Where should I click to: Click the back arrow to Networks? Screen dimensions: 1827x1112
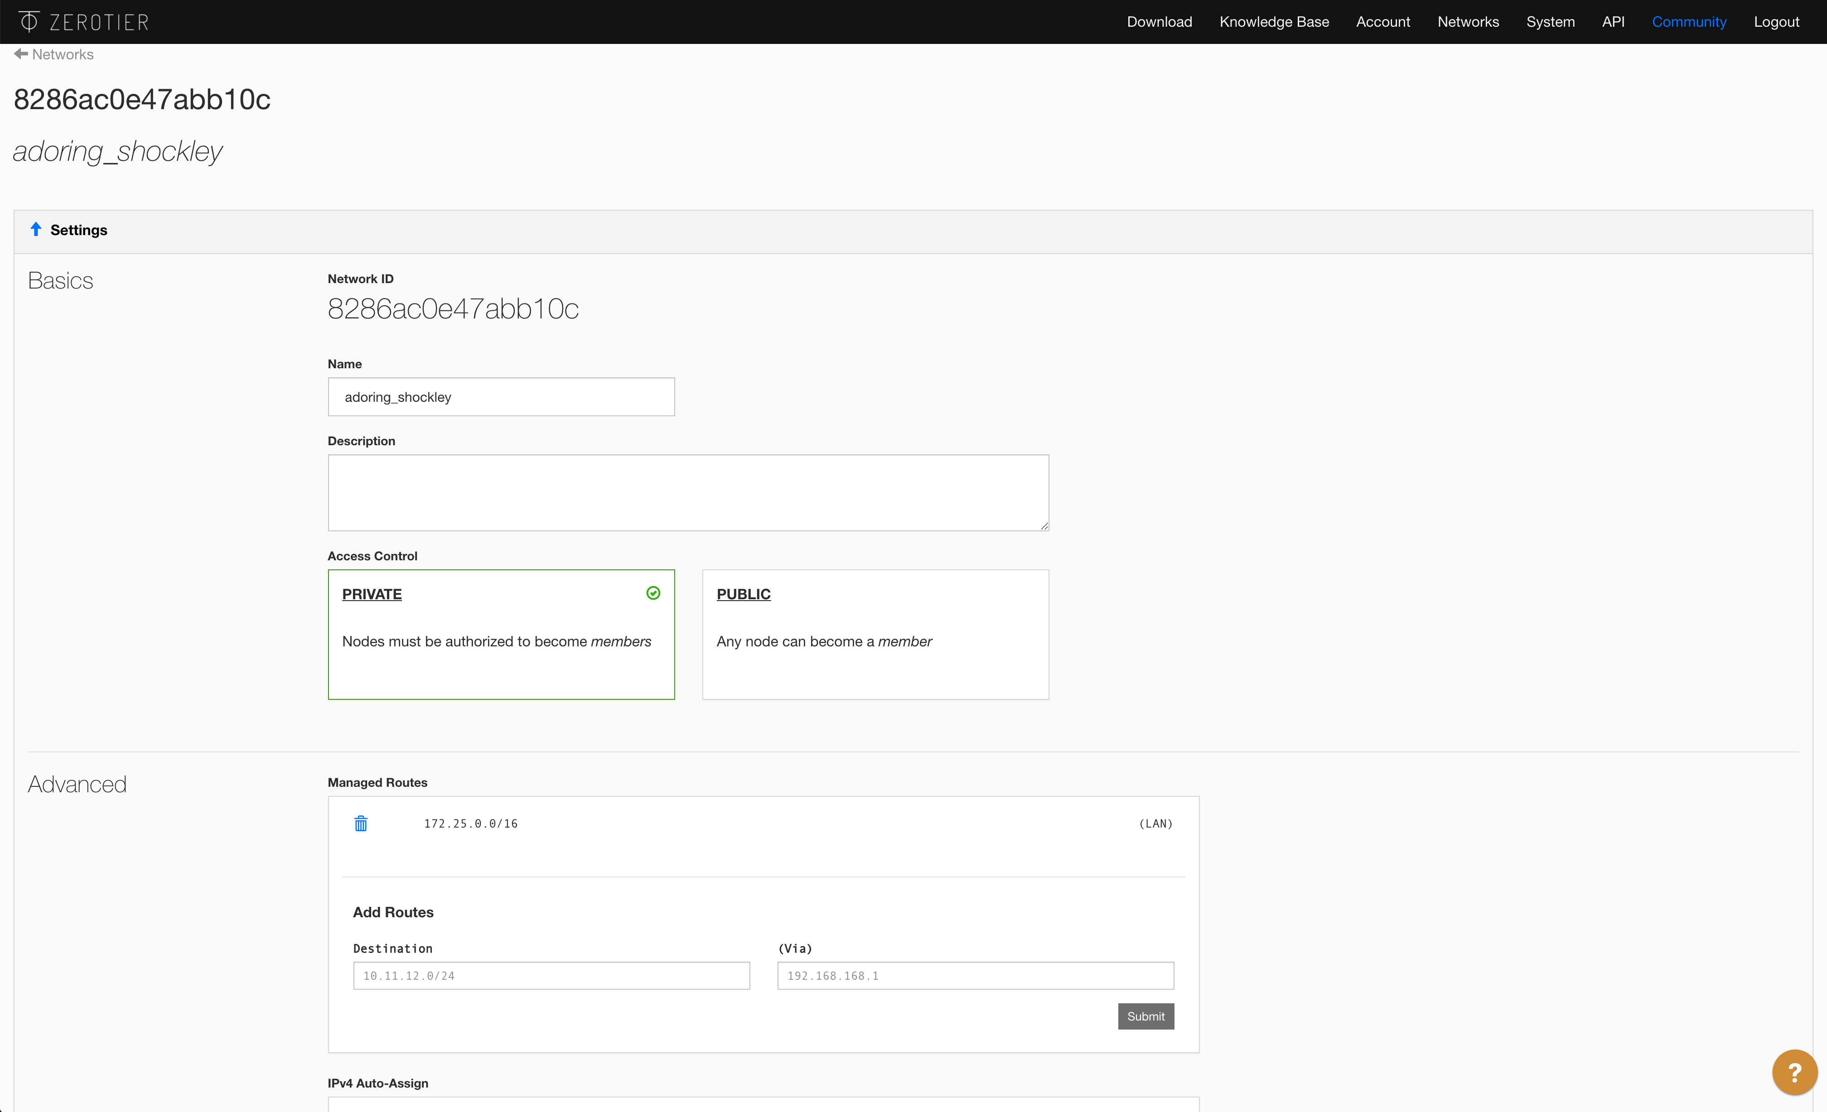21,54
